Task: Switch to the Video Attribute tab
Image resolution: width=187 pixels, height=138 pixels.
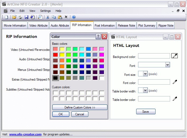Action: [38, 26]
